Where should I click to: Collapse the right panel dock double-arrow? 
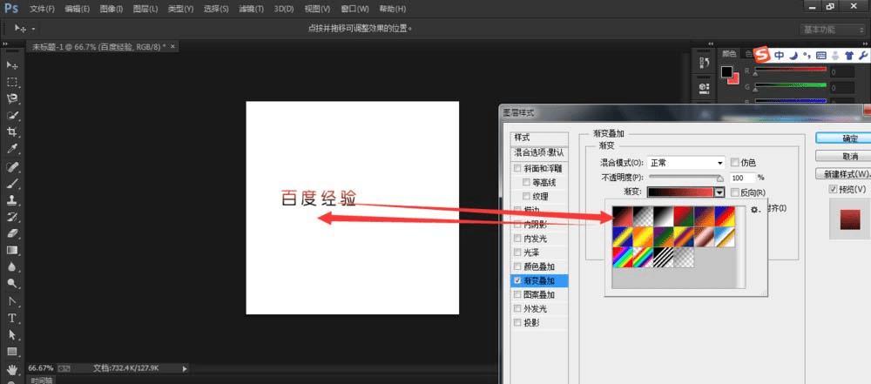864,42
